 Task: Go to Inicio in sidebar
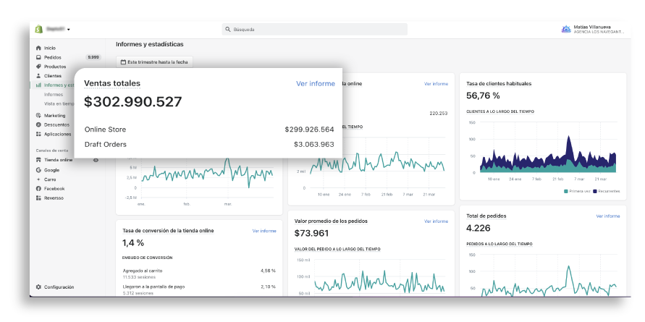click(50, 48)
